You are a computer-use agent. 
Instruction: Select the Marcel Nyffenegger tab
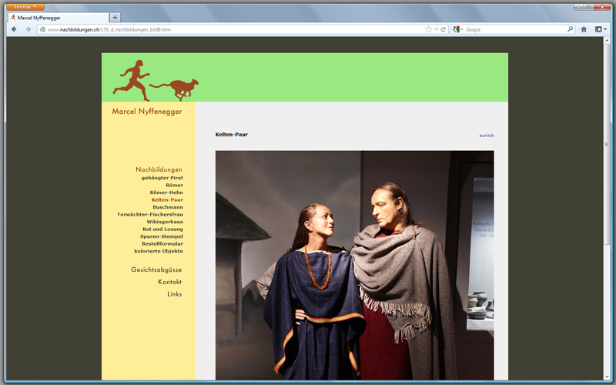58,17
